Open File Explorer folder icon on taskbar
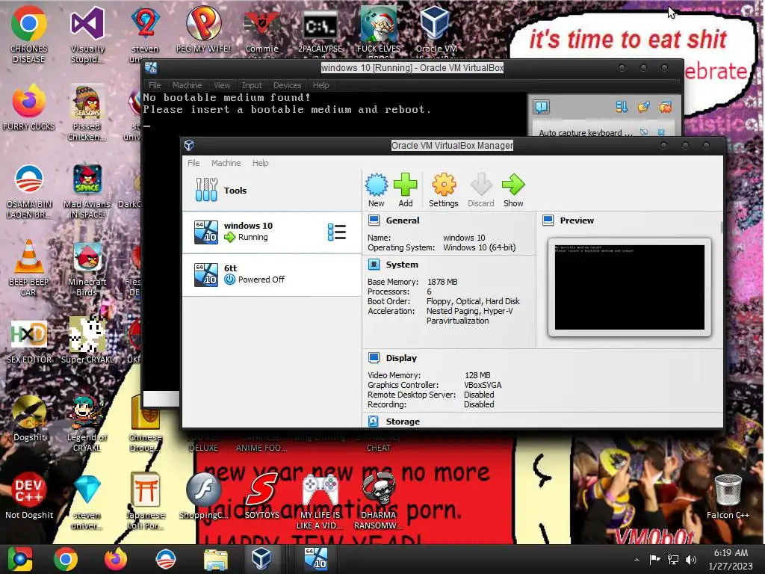765x574 pixels. pyautogui.click(x=216, y=559)
